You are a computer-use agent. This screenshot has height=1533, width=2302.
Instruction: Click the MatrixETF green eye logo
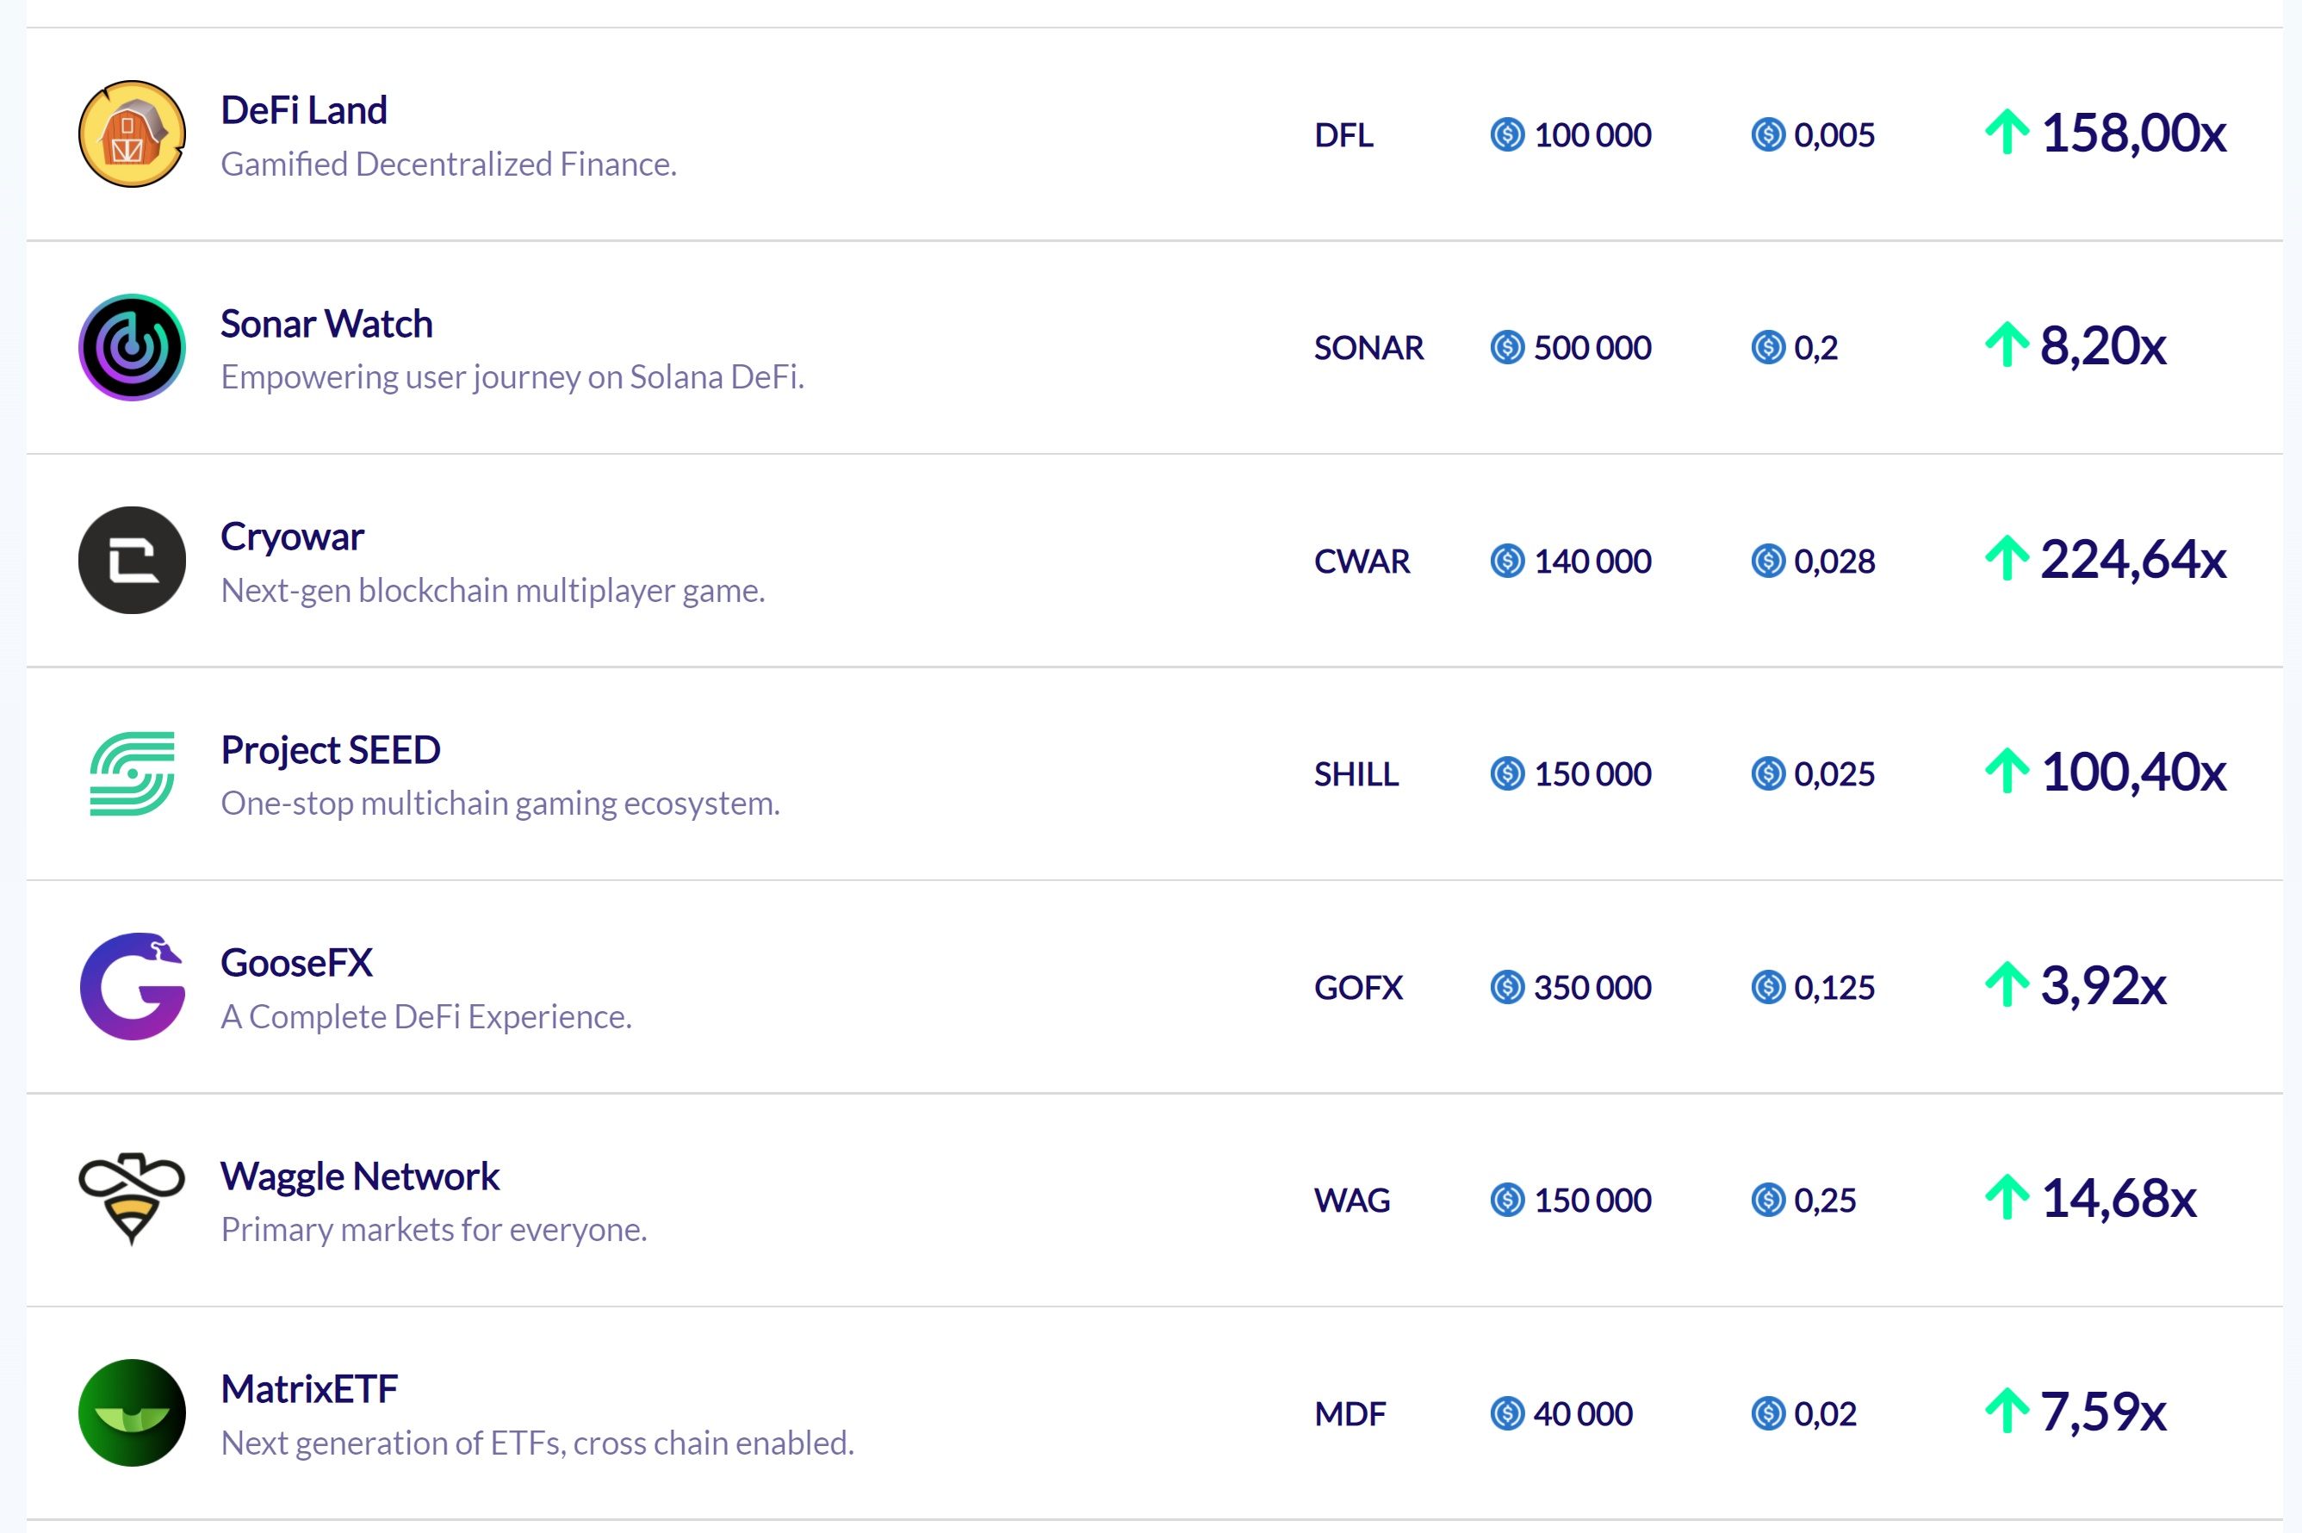tap(132, 1412)
